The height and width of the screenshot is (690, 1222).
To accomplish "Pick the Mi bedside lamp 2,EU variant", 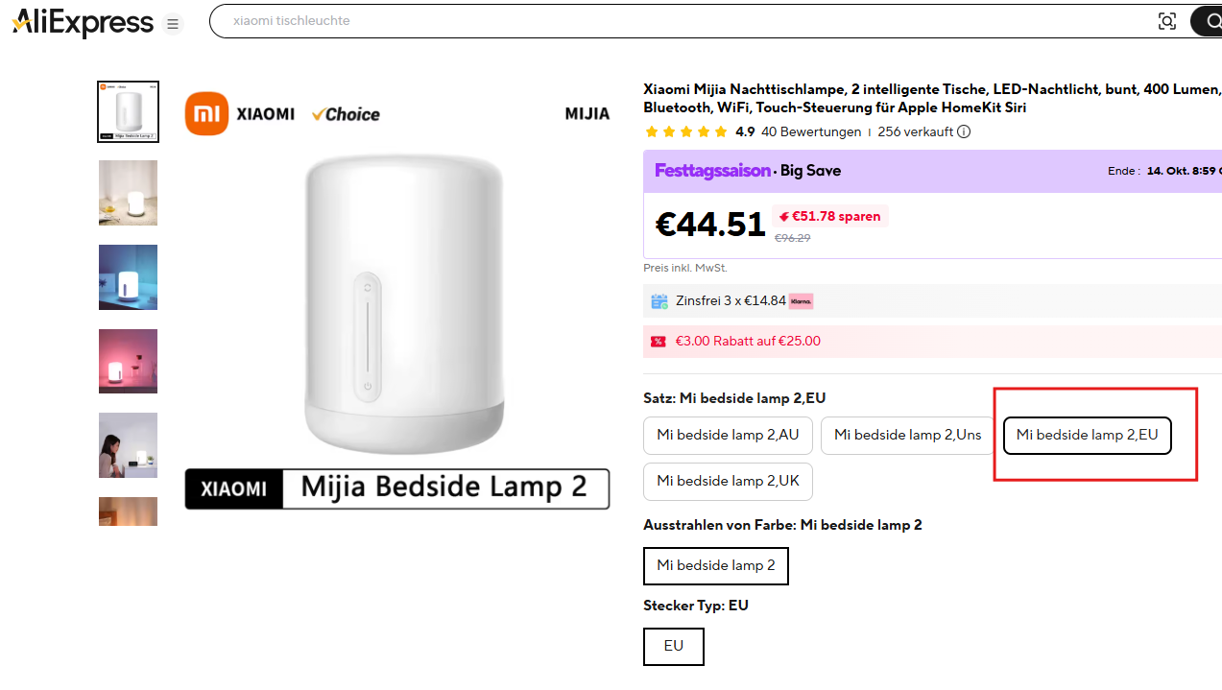I will point(1087,435).
